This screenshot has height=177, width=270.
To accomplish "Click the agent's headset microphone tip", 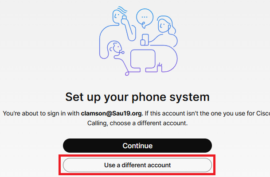I will click(x=123, y=52).
